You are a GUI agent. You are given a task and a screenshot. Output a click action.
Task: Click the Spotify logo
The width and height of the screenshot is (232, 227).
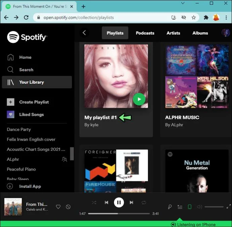pyautogui.click(x=27, y=37)
